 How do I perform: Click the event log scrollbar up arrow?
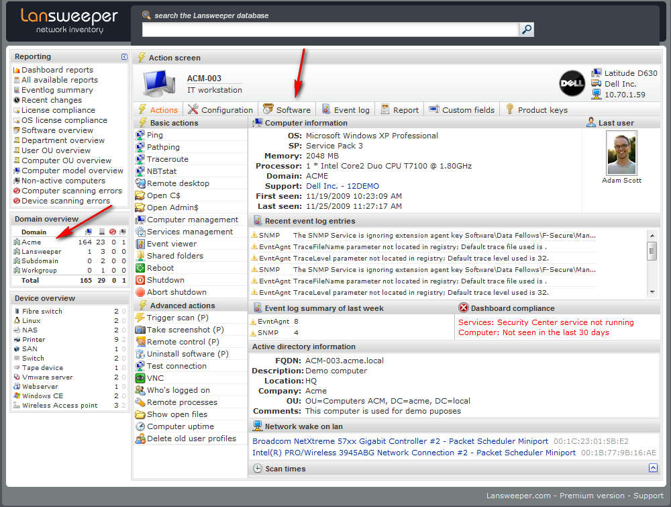coord(652,235)
